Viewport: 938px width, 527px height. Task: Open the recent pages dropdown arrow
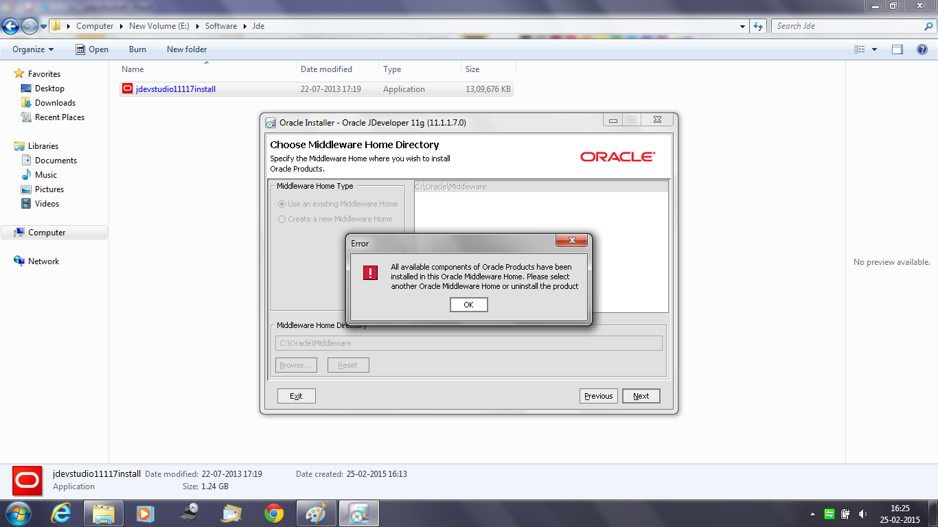click(43, 27)
